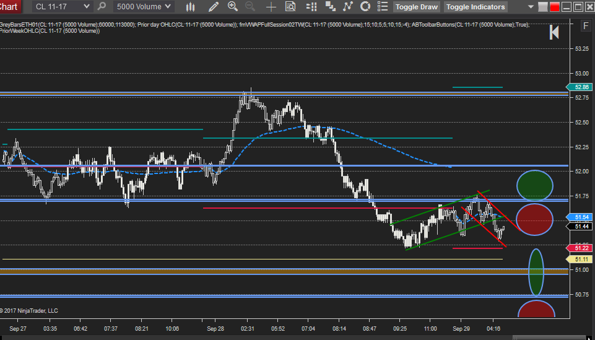Select the red ellipse below 50.75

537,309
